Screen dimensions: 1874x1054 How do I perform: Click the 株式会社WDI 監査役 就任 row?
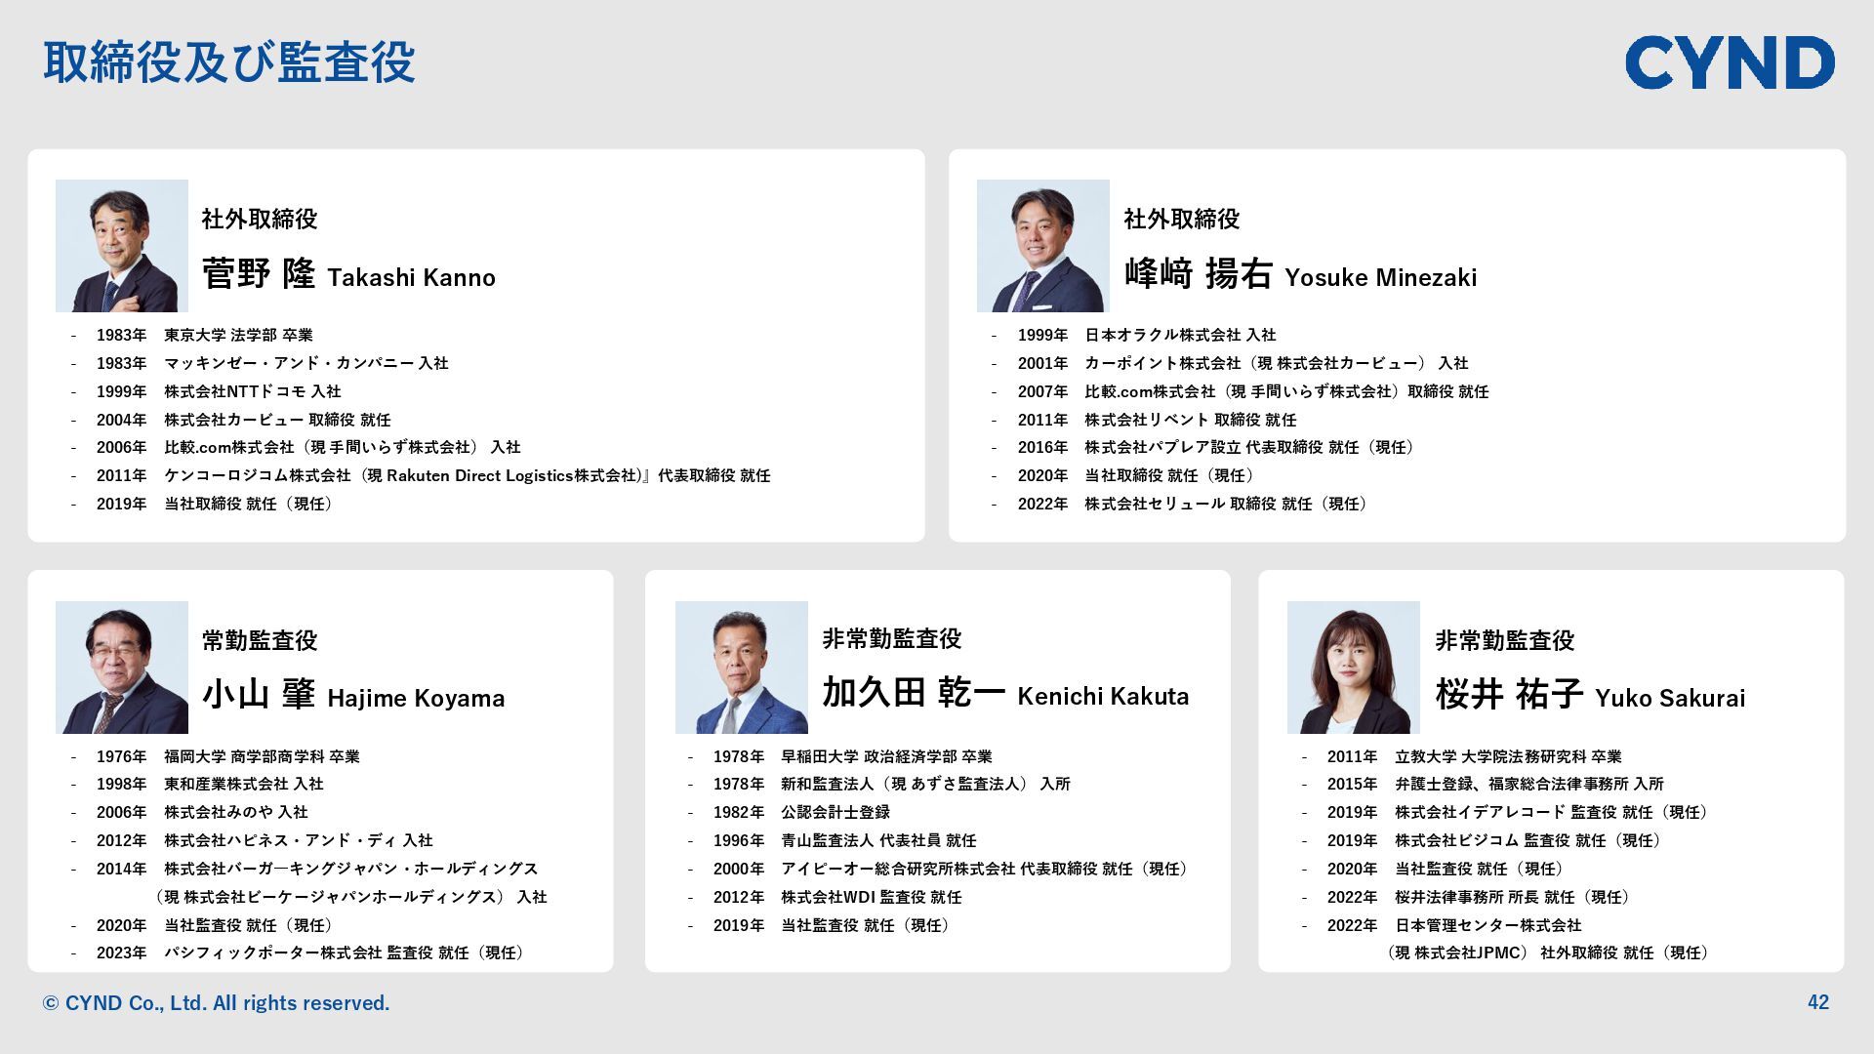(x=825, y=897)
